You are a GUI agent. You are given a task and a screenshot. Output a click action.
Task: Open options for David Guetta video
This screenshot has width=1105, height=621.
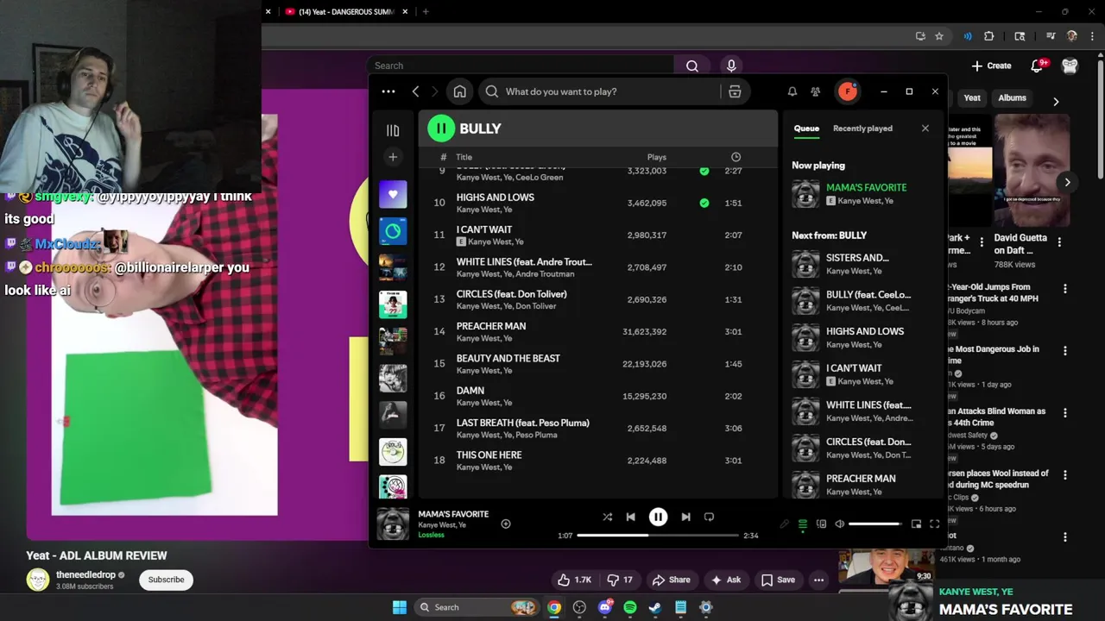pos(1059,242)
